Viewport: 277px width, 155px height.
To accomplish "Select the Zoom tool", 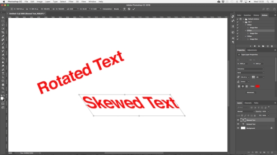I will coord(3,88).
